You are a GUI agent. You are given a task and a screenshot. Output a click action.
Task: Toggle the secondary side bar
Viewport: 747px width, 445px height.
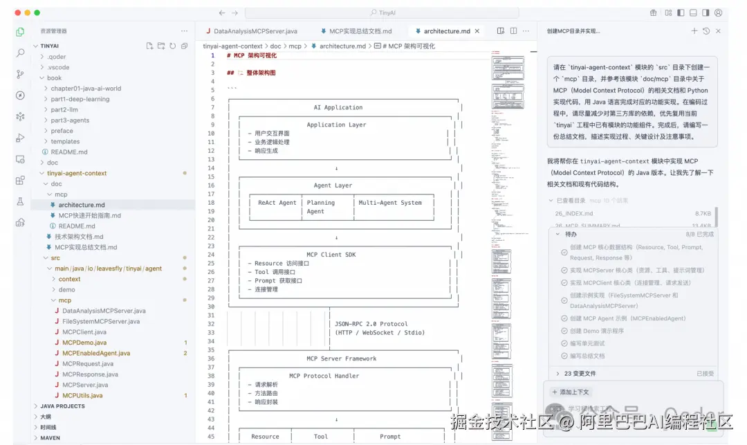(705, 13)
